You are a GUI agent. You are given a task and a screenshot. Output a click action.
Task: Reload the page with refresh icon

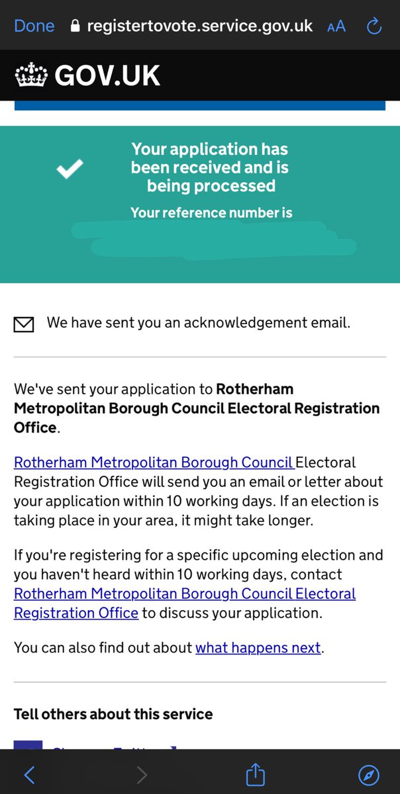click(x=374, y=26)
